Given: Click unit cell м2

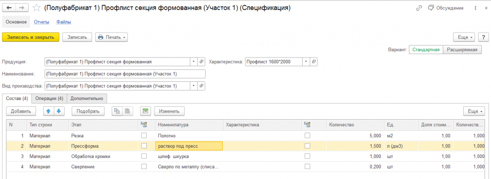Looking at the screenshot, I should click(401, 135).
